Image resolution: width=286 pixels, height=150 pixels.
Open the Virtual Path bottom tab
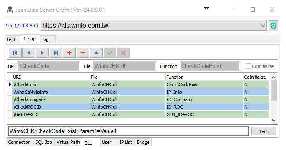tap(68, 142)
